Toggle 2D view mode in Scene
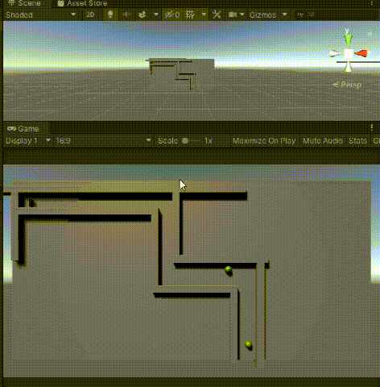Image resolution: width=380 pixels, height=387 pixels. [91, 15]
